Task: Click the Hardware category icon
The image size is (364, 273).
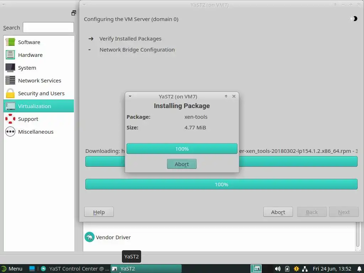Action: point(10,55)
